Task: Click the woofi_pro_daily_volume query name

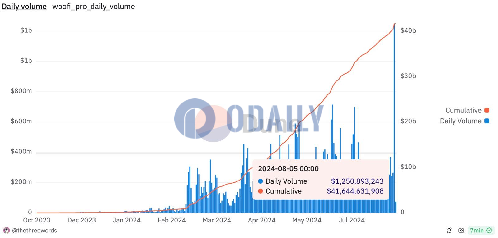Action: [94, 7]
